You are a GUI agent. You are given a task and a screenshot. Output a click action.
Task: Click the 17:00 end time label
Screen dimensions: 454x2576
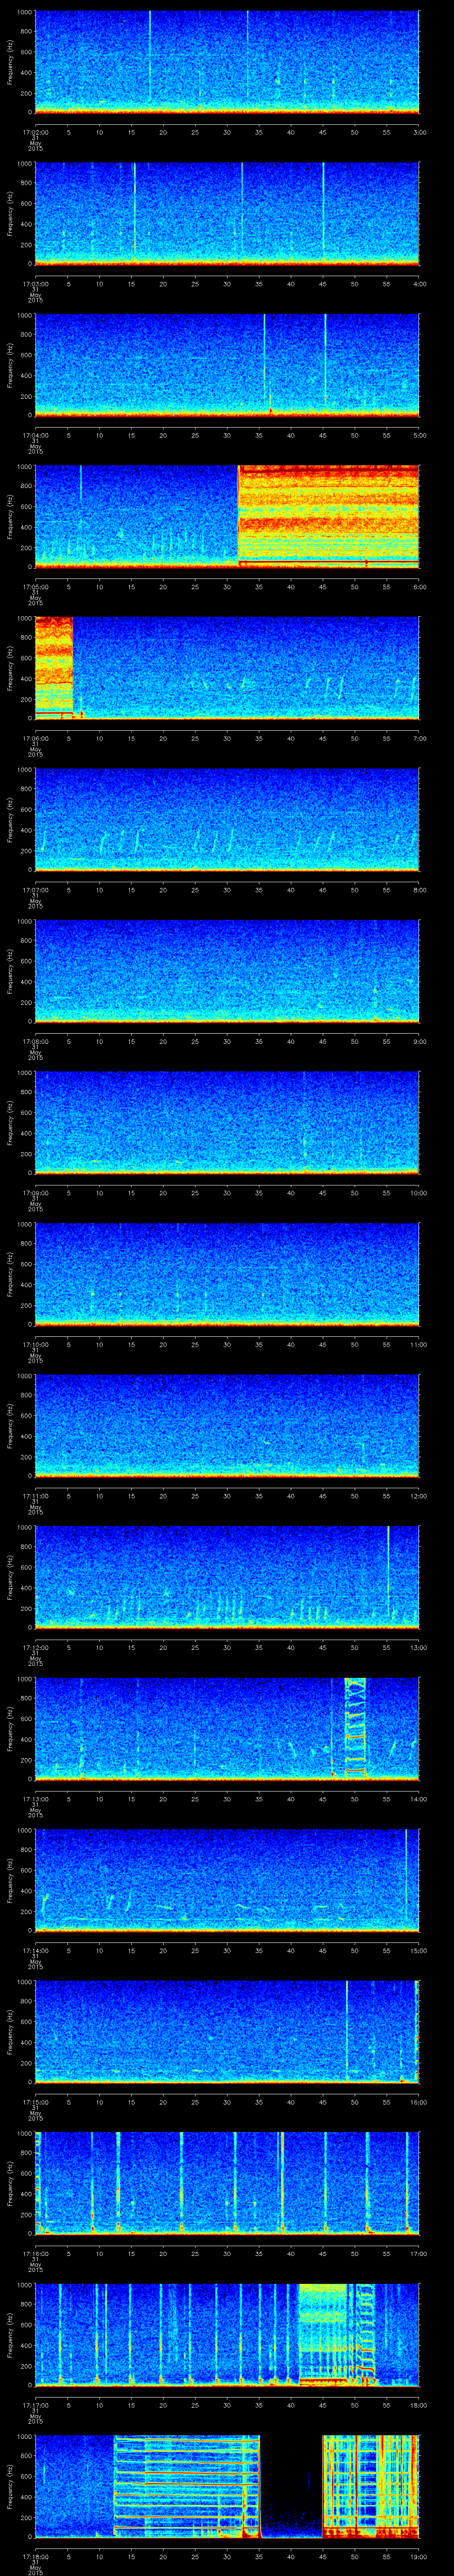419,2254
